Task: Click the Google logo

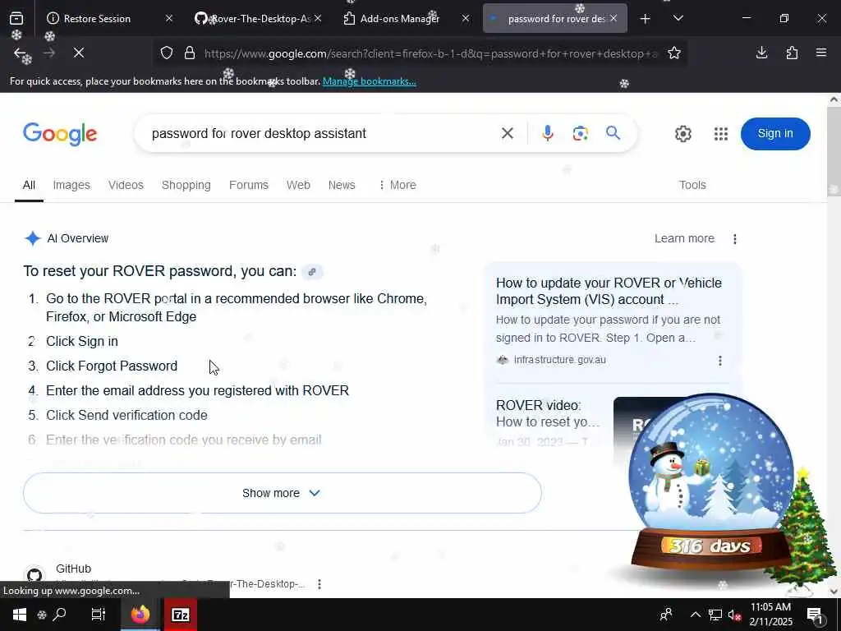Action: [x=60, y=134]
